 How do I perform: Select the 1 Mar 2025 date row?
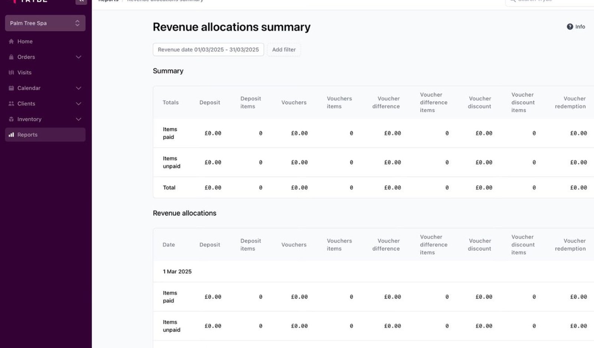pyautogui.click(x=373, y=271)
